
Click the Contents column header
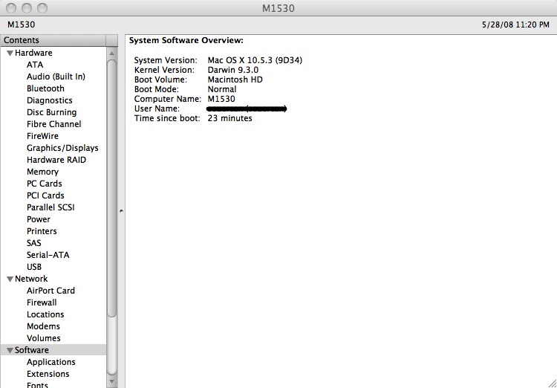pos(53,40)
